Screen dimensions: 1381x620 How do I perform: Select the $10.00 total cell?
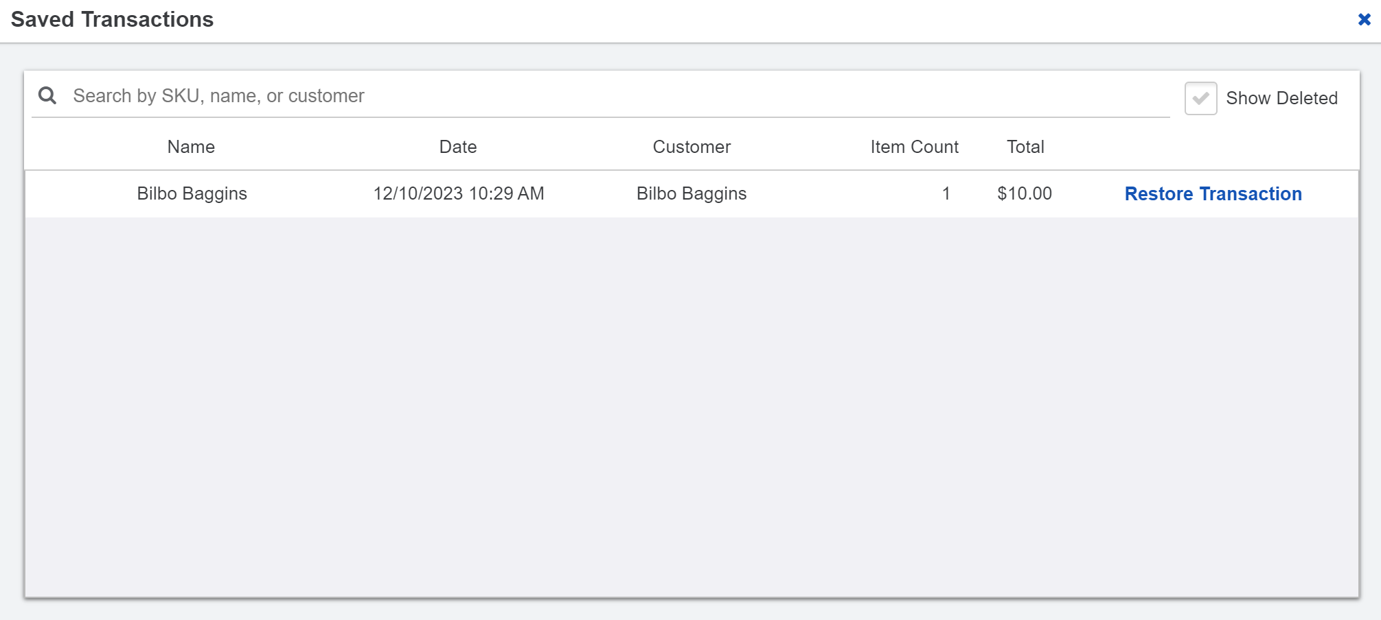click(1025, 193)
